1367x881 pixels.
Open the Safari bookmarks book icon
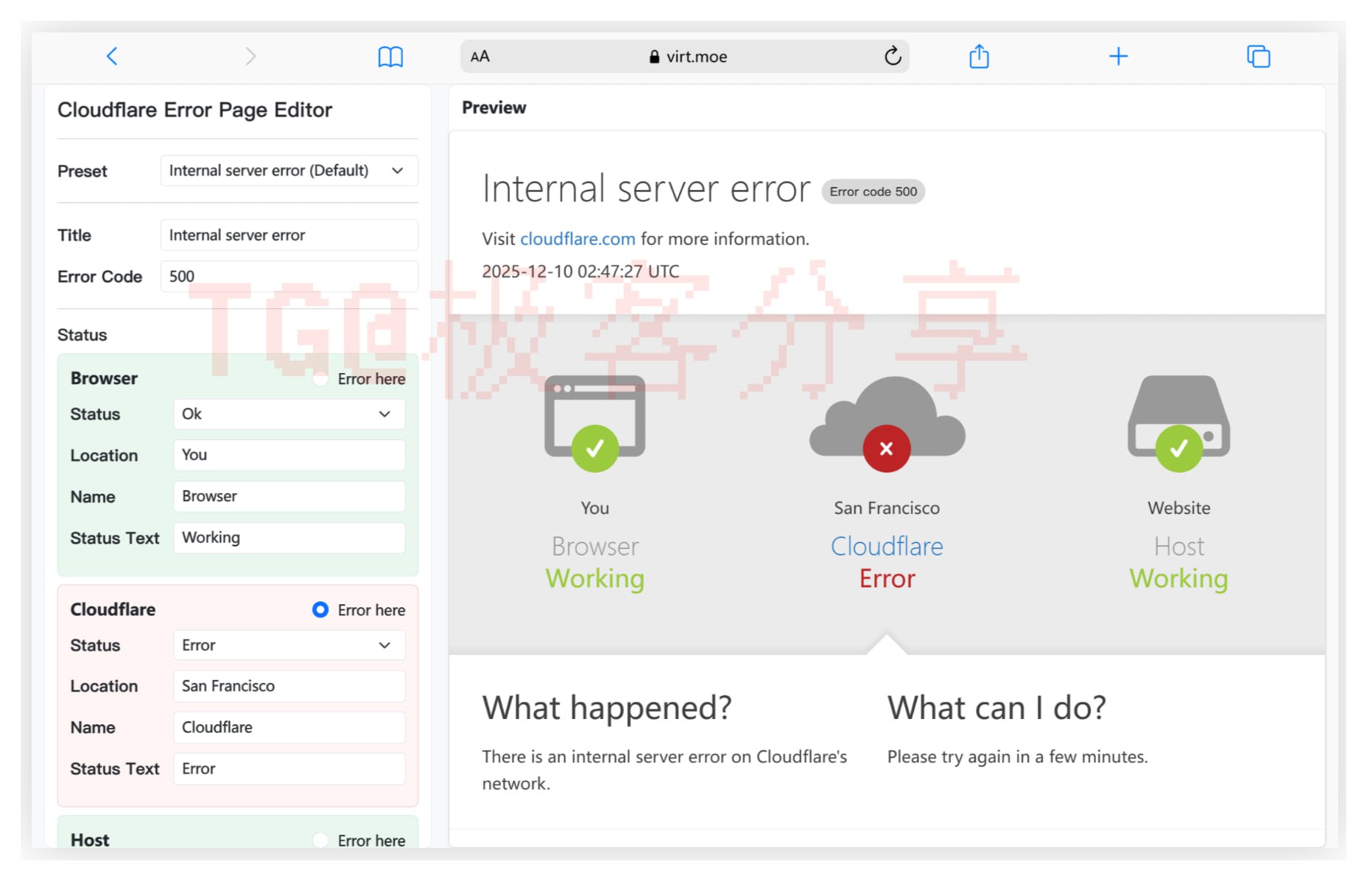[x=390, y=57]
